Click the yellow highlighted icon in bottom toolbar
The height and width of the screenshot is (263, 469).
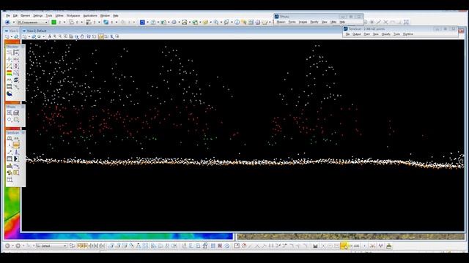click(344, 245)
